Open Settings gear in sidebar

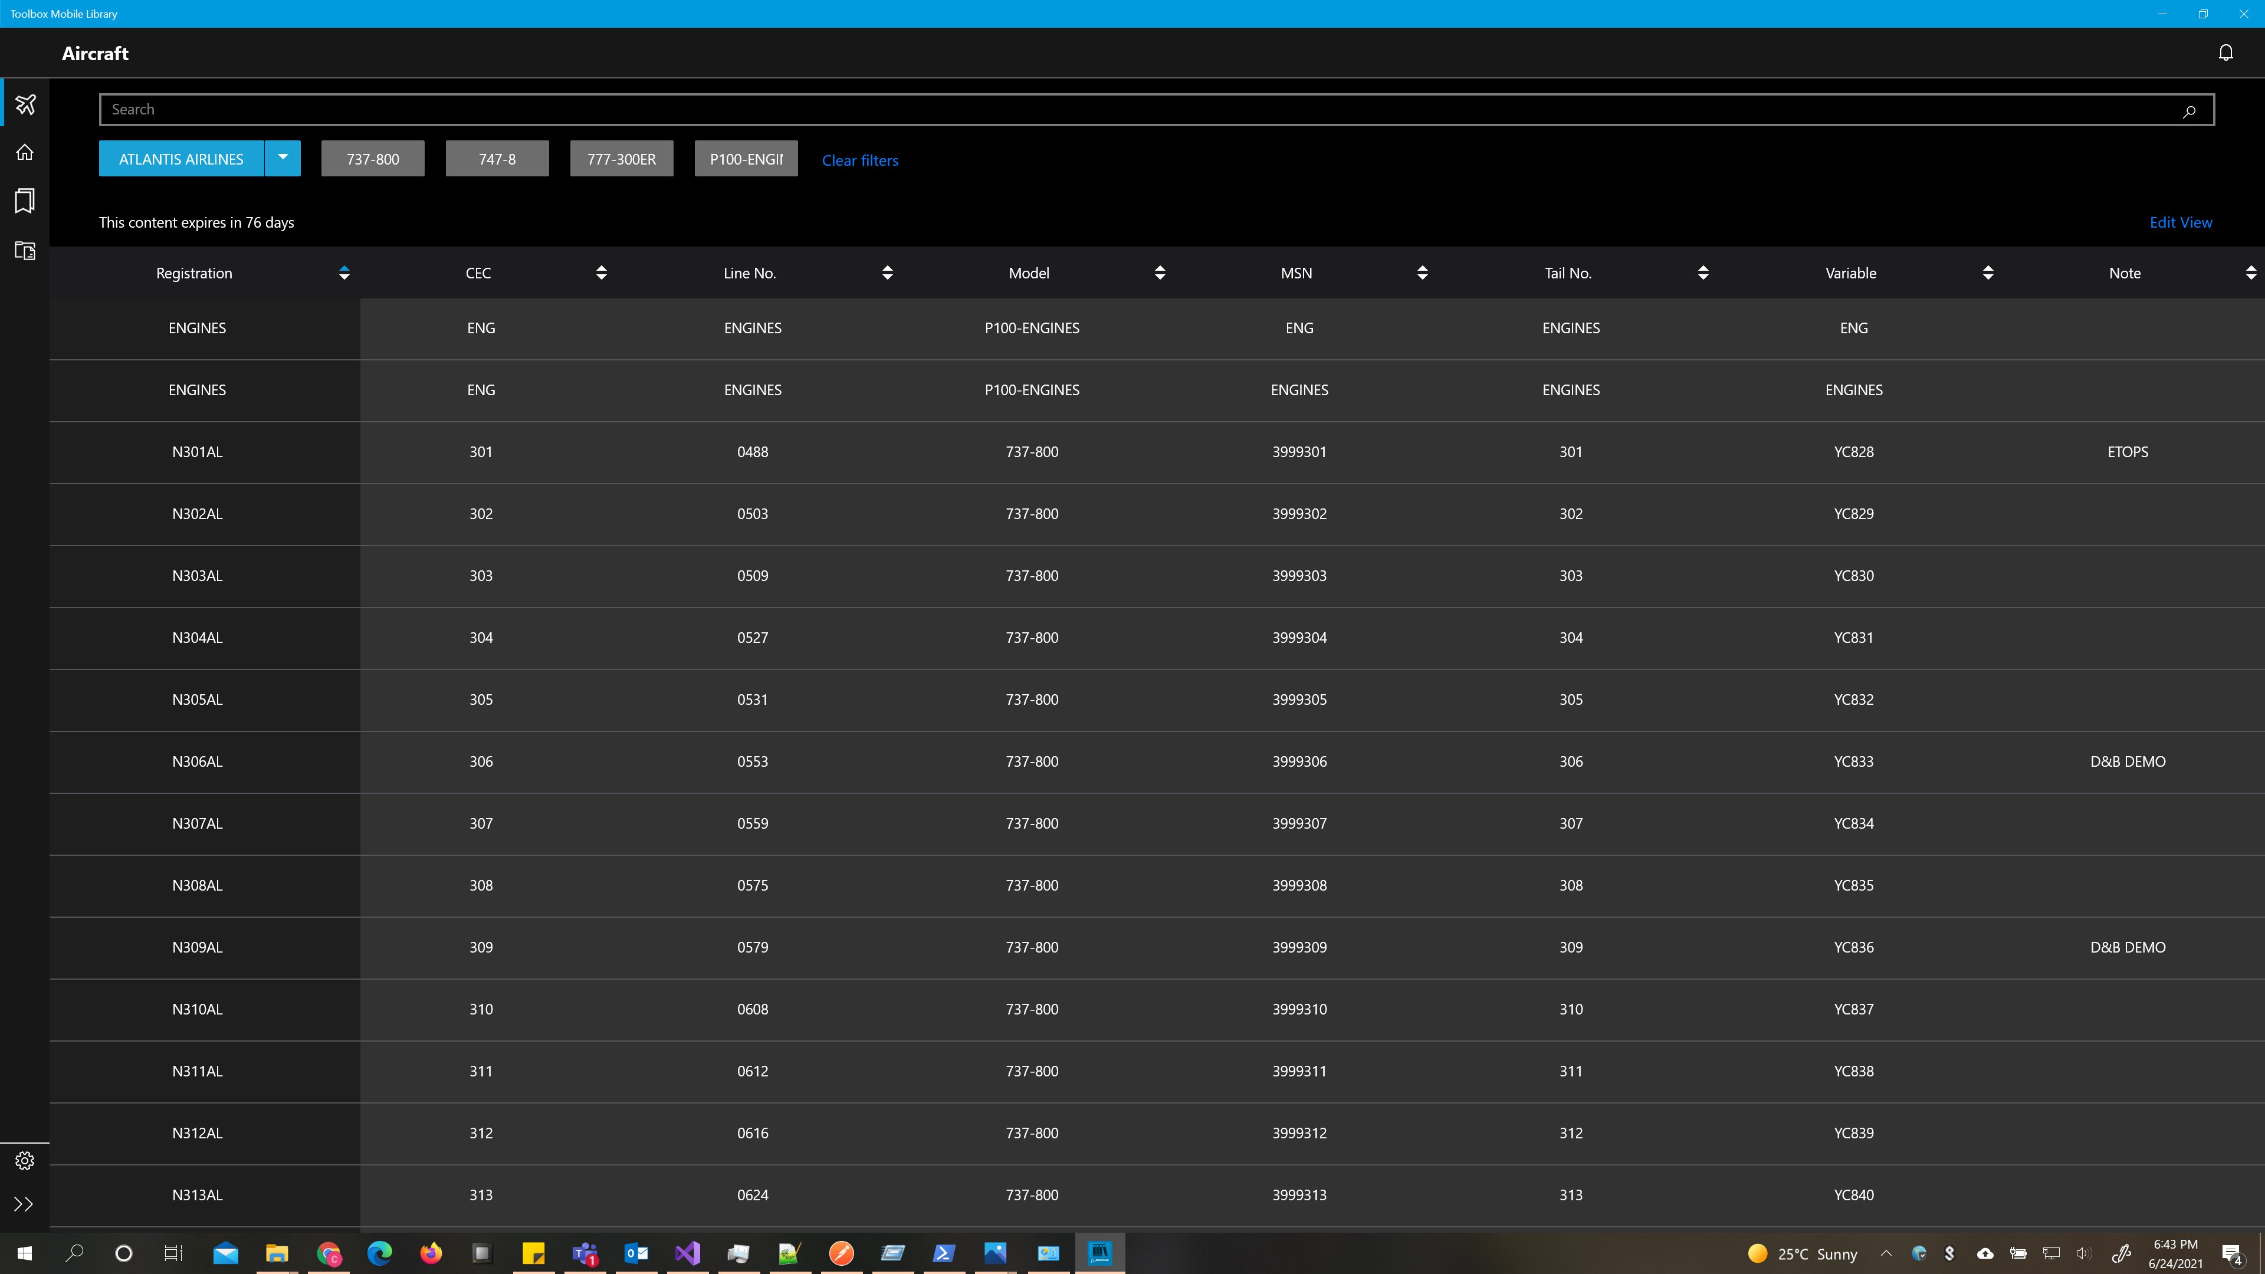pos(25,1161)
